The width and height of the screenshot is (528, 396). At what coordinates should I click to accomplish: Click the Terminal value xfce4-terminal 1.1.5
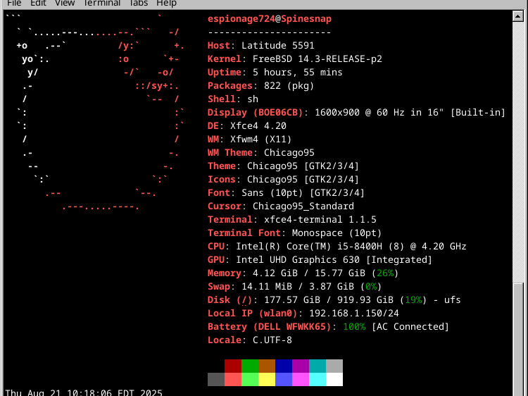(320, 219)
